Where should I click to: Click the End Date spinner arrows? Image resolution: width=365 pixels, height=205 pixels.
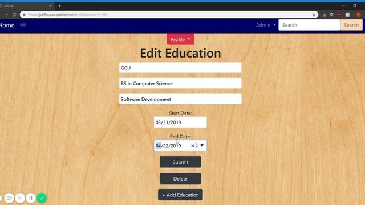[197, 146]
